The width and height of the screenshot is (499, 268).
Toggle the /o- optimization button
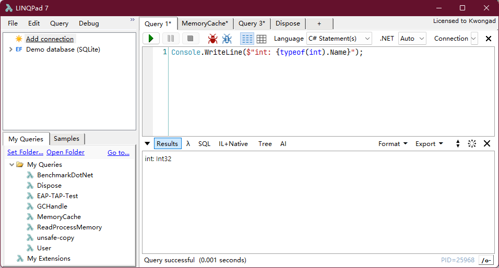coord(486,260)
